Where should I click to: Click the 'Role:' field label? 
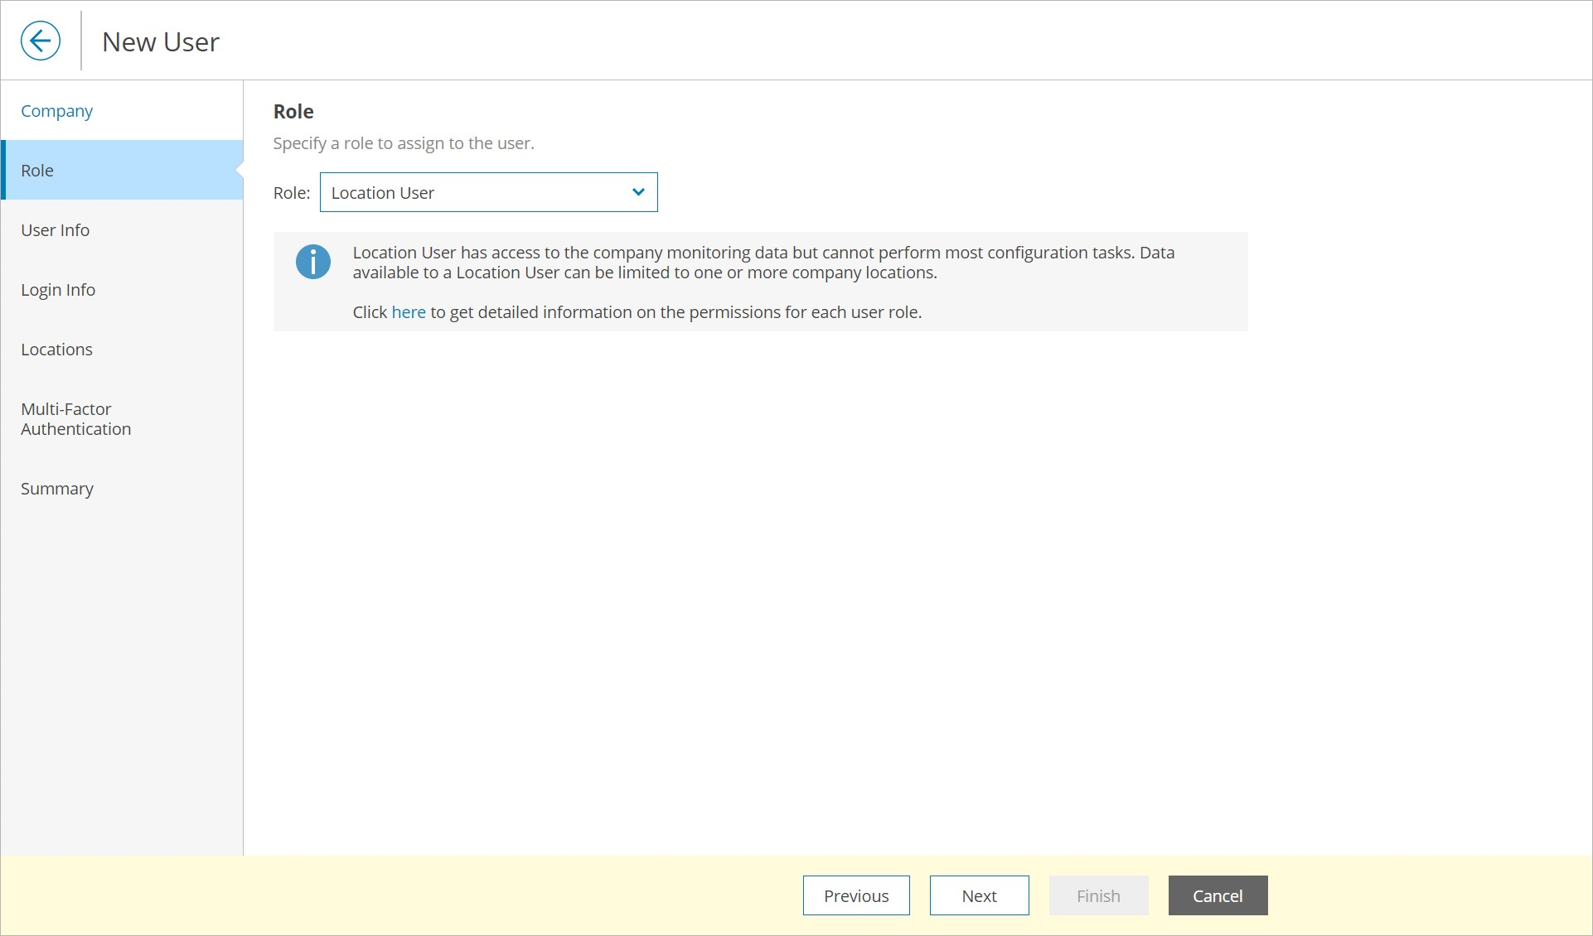[x=292, y=193]
